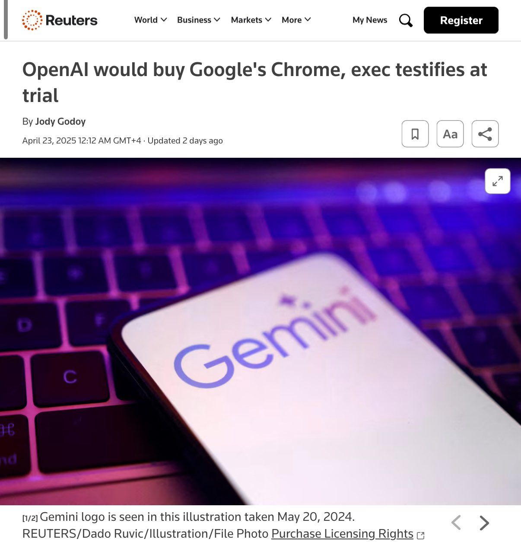This screenshot has width=521, height=542.
Task: Click the Reuters logo
Action: click(60, 20)
